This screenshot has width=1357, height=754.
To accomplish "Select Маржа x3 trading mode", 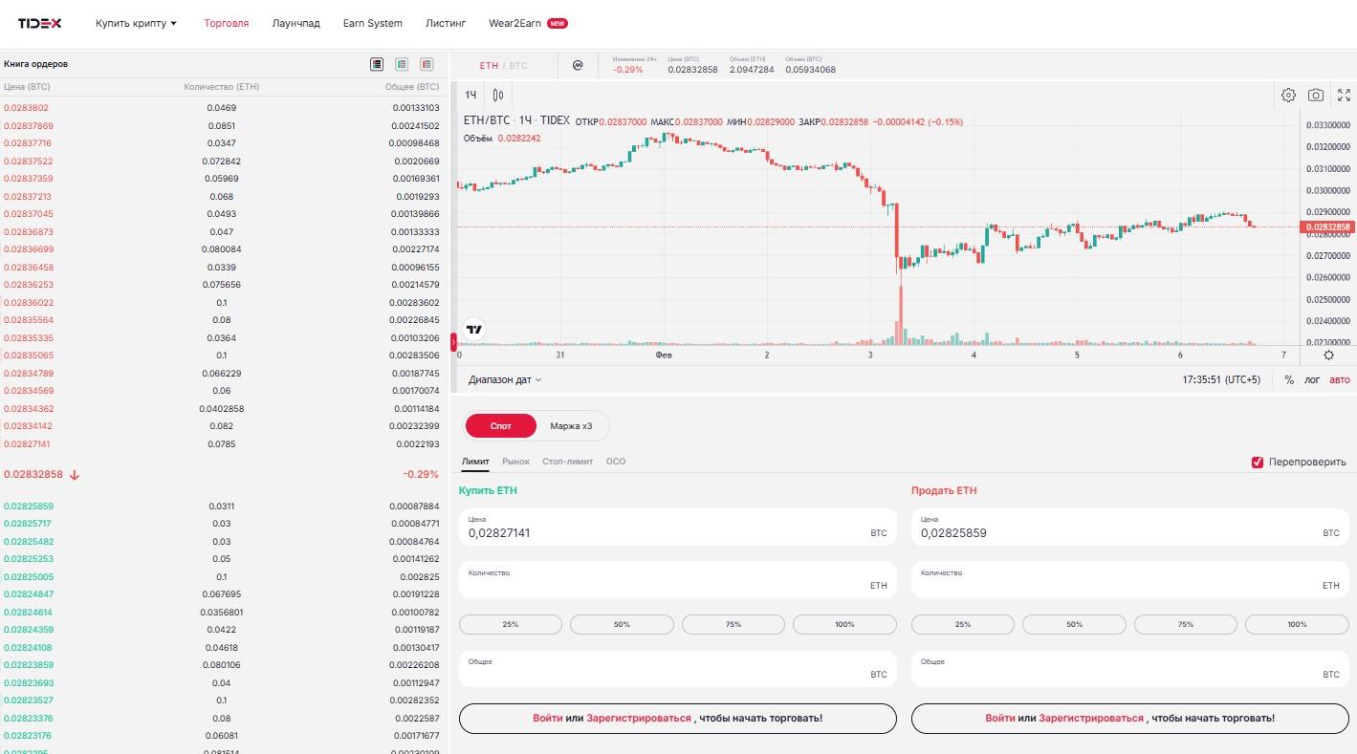I will click(x=571, y=426).
